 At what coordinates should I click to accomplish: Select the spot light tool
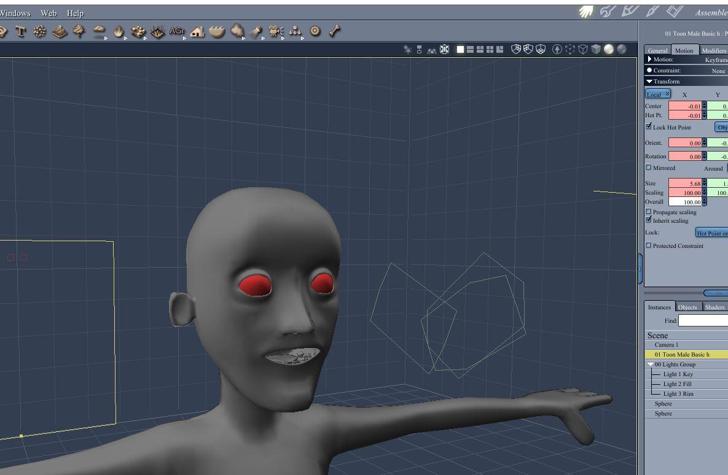(x=256, y=31)
